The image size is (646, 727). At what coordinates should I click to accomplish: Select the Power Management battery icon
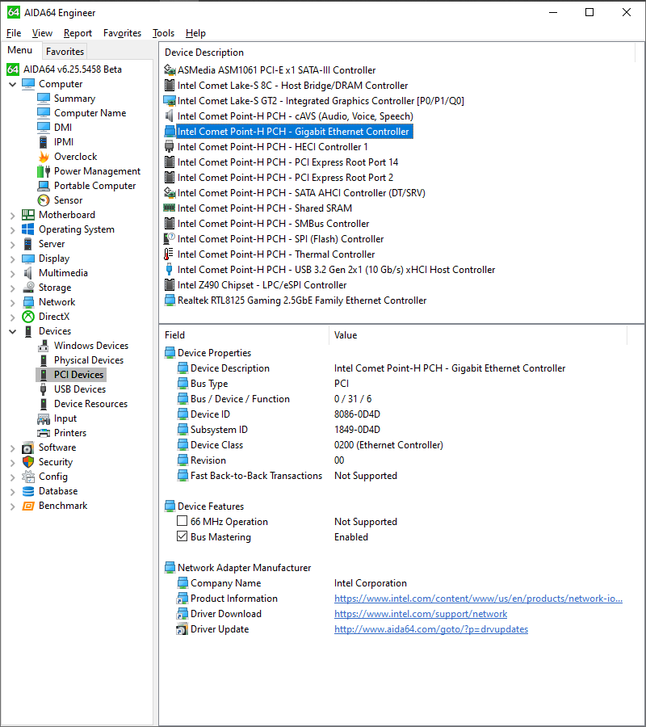pos(44,171)
